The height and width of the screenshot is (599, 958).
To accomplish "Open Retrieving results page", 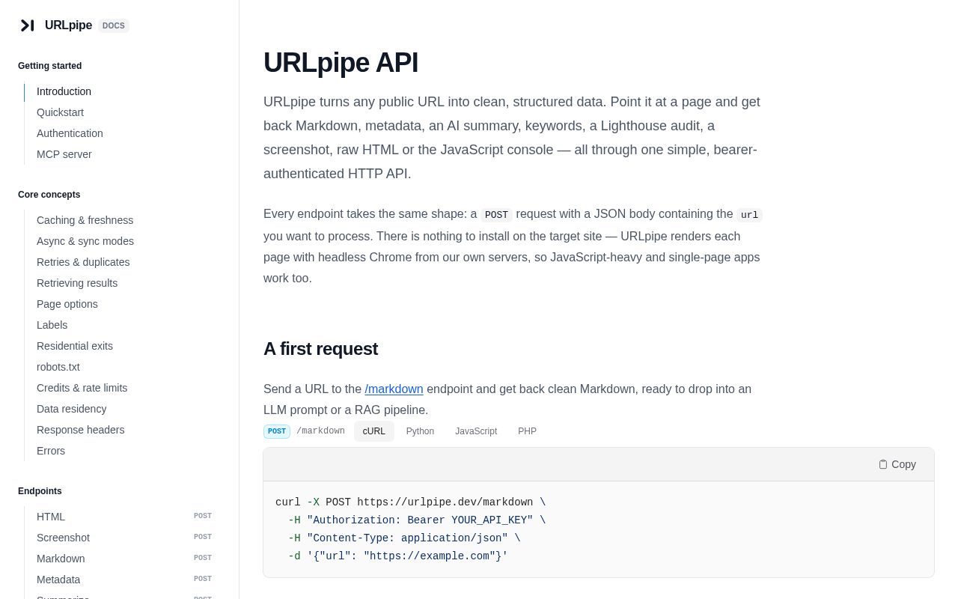I will pyautogui.click(x=77, y=283).
